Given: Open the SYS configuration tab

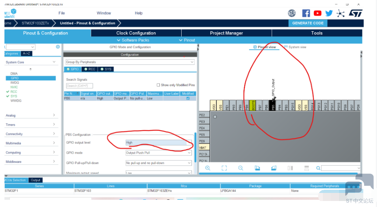Looking at the screenshot, I should pyautogui.click(x=106, y=69).
